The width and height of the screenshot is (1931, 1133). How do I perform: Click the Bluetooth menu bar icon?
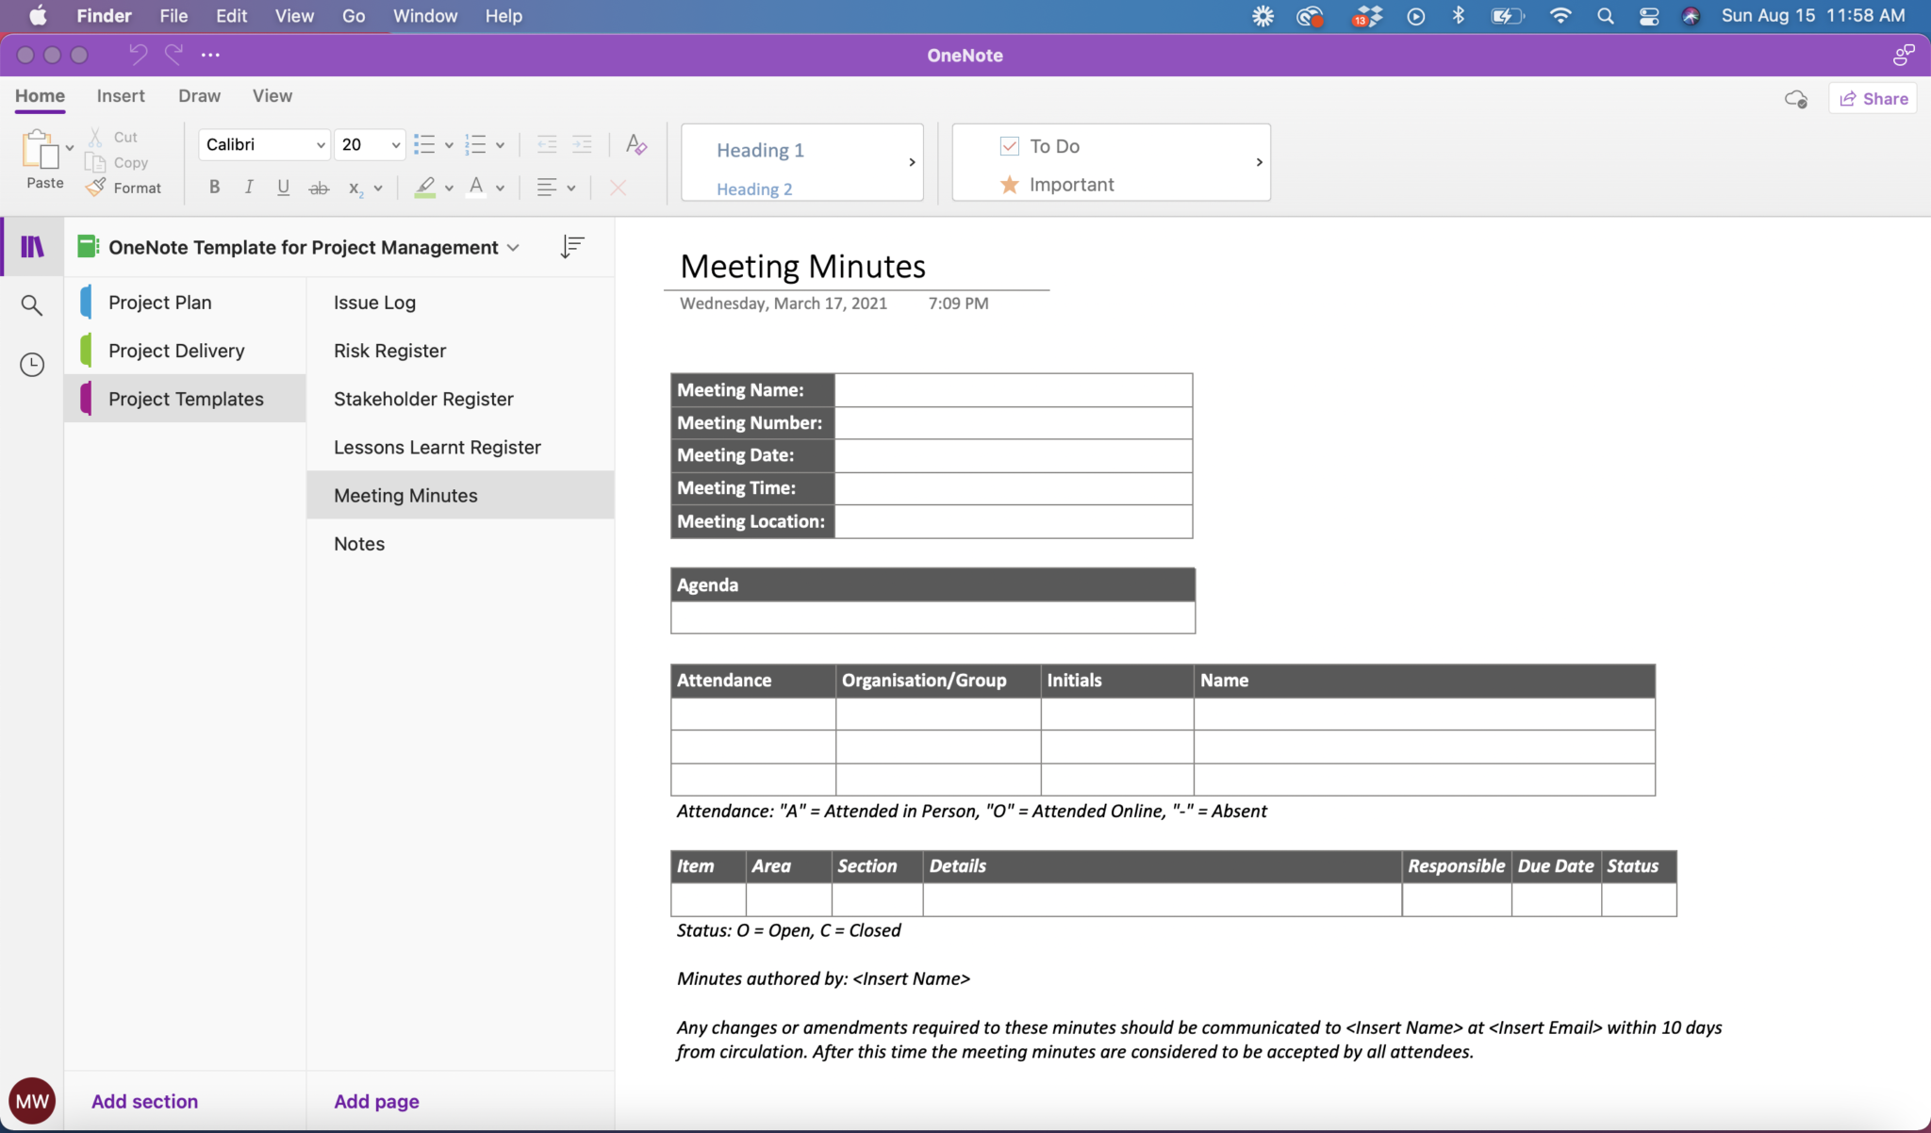(1459, 16)
